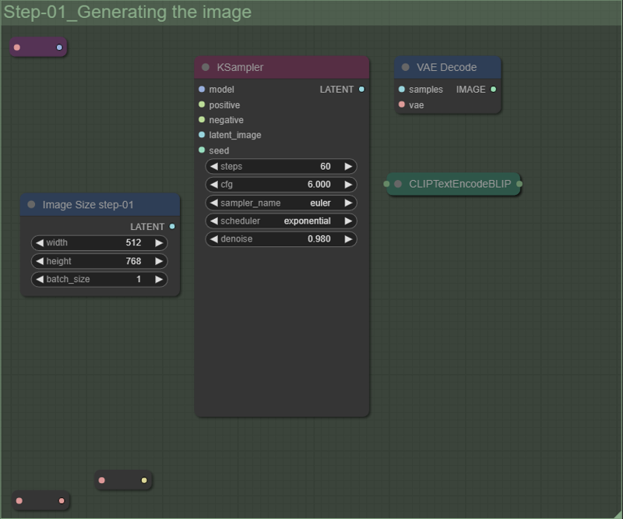
Task: Click the KSampler positive input socket
Action: tap(202, 104)
